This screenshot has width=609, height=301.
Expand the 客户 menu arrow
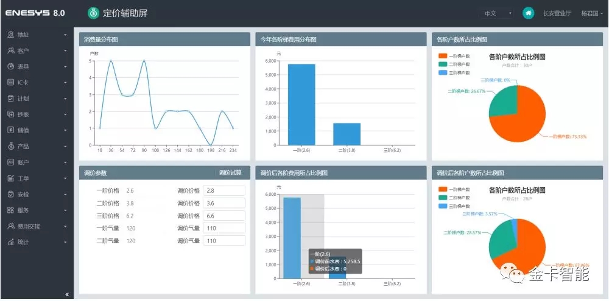(65, 51)
